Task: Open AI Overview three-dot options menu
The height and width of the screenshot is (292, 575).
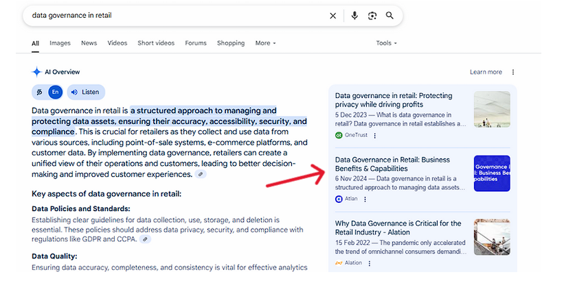Action: coord(513,72)
